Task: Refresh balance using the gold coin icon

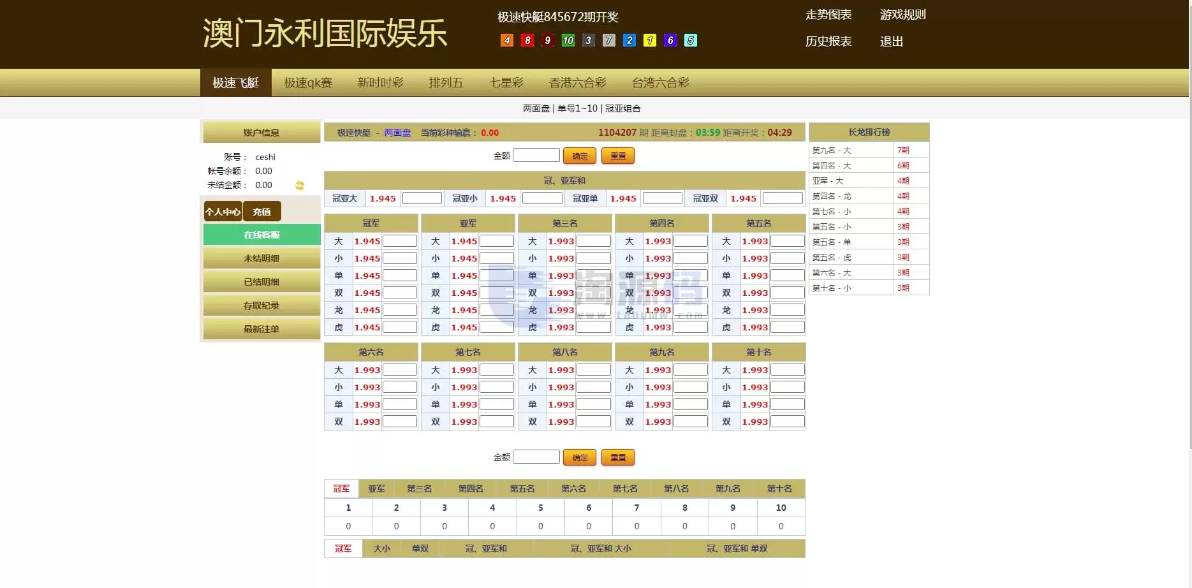Action: 300,186
